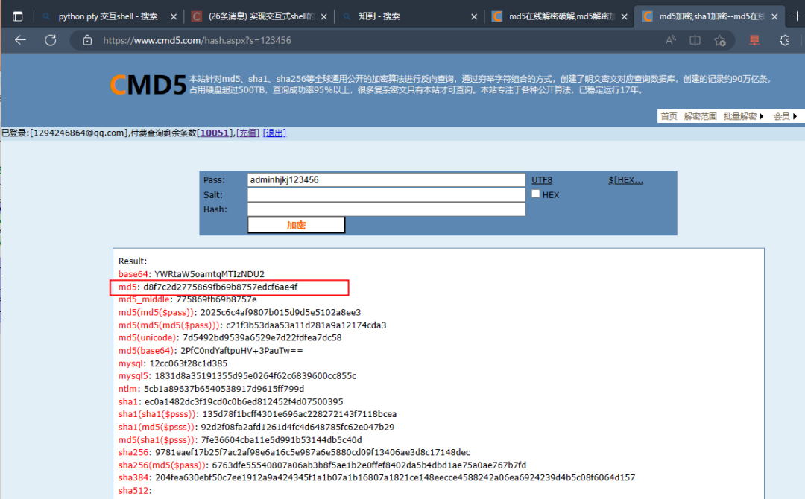Select the mysql5 result value

pyautogui.click(x=255, y=376)
